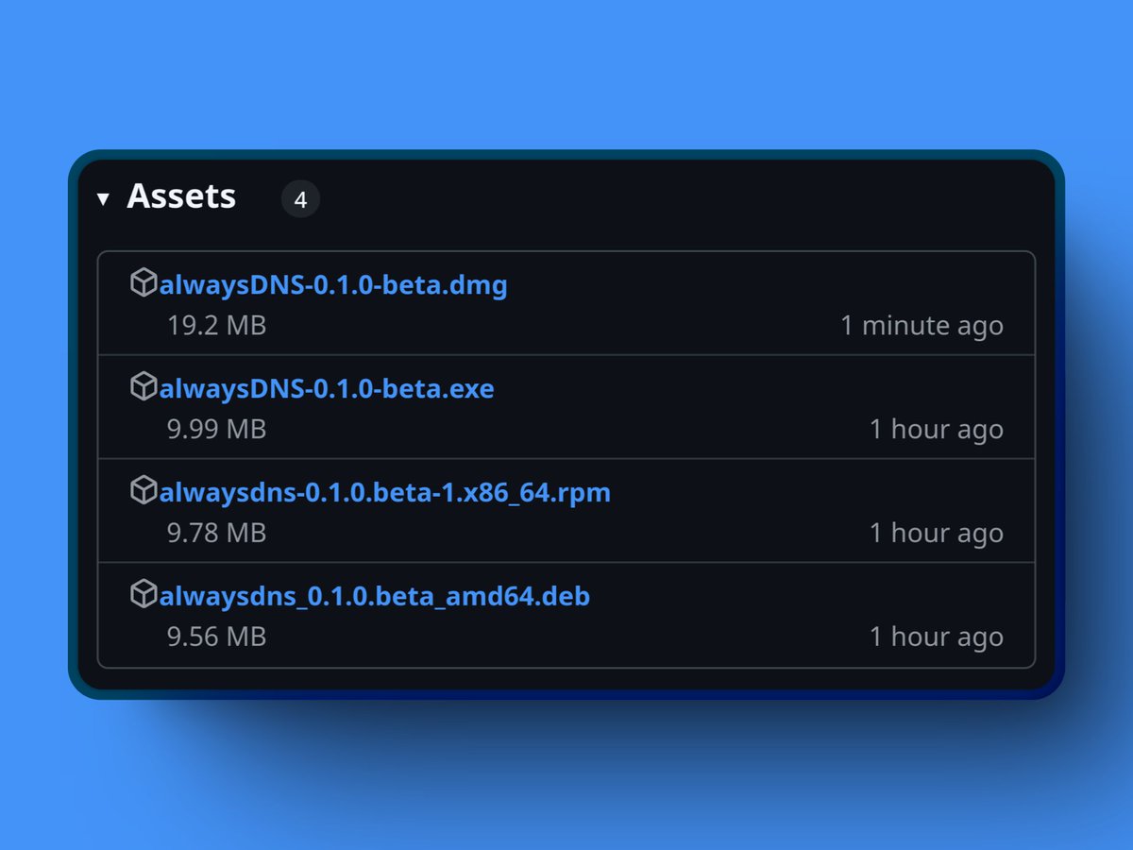This screenshot has height=850, width=1133.
Task: Click the 1 minute ago timestamp
Action: (x=922, y=325)
